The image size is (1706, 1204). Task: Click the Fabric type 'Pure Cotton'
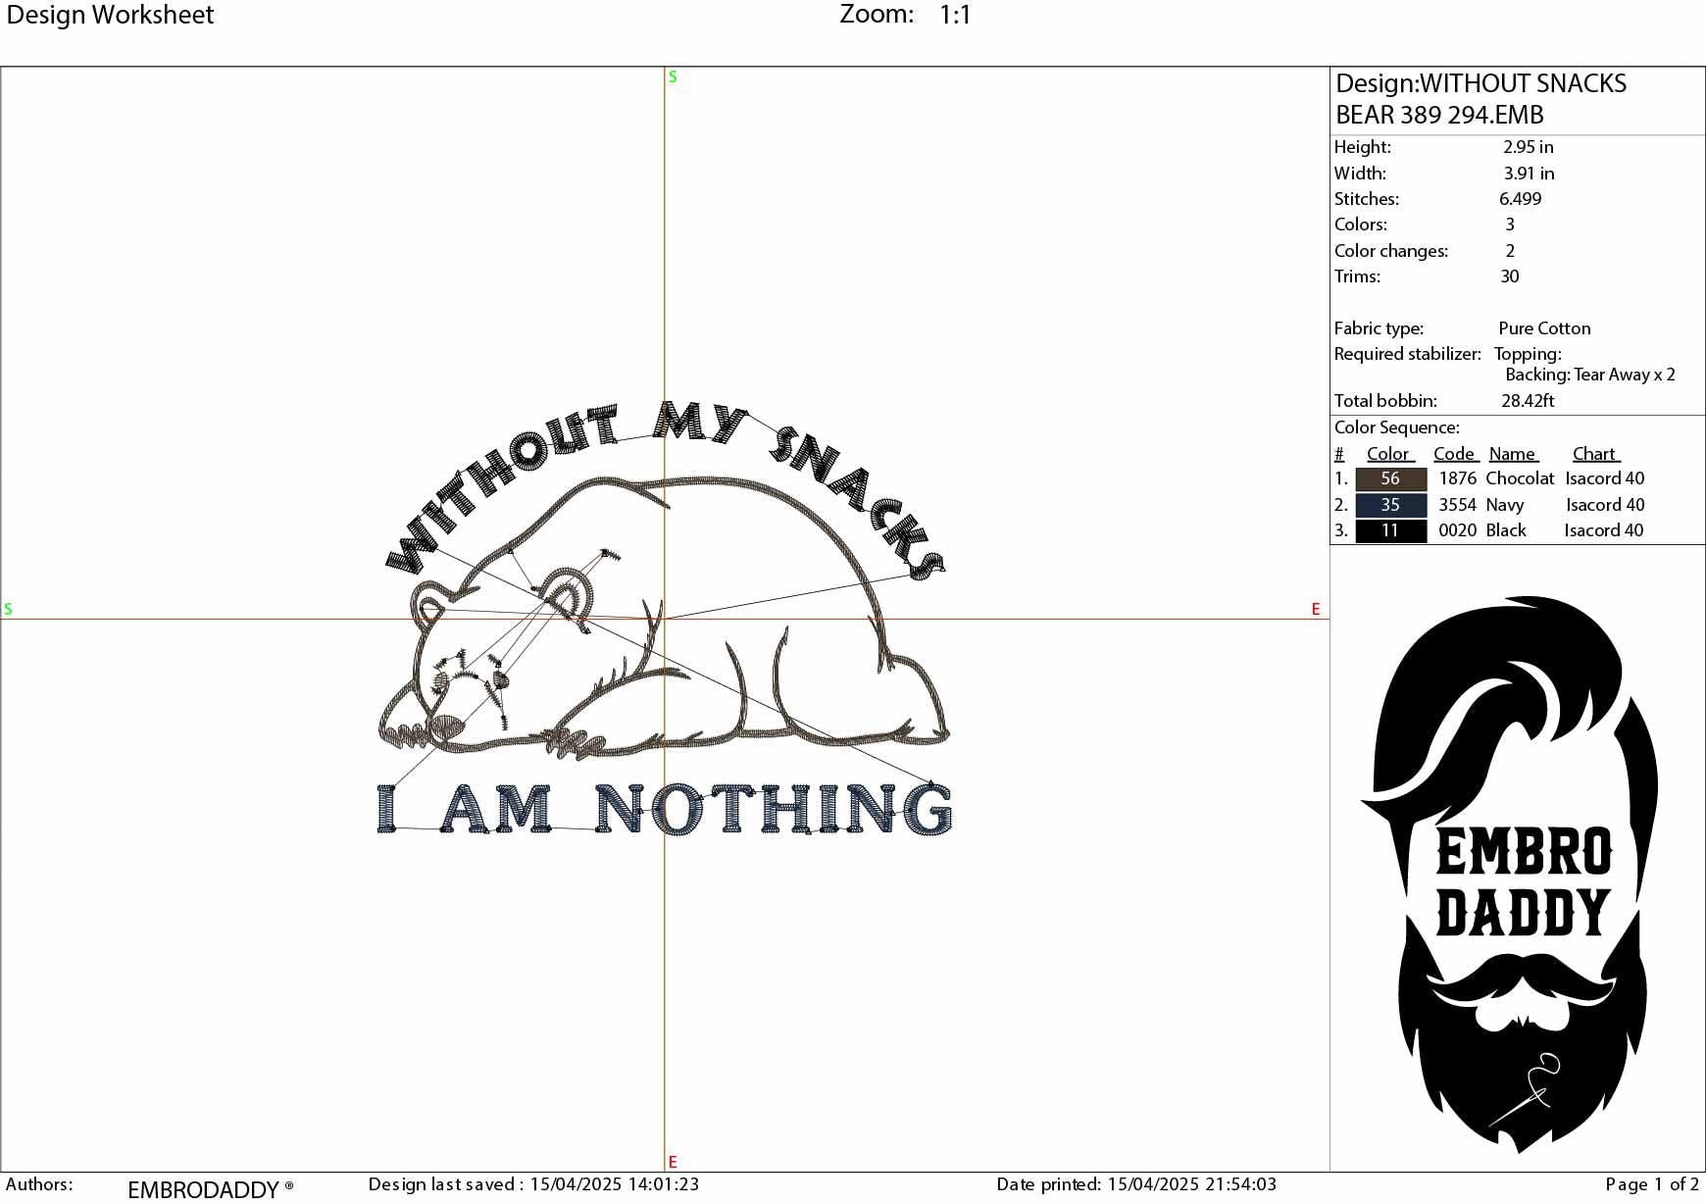[1544, 328]
